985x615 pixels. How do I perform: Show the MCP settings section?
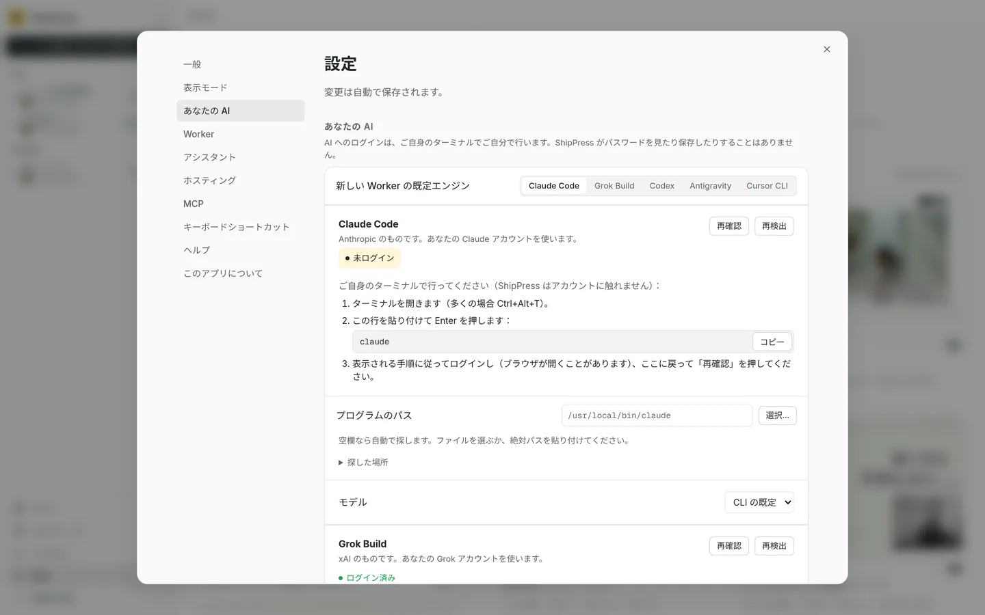tap(240, 204)
